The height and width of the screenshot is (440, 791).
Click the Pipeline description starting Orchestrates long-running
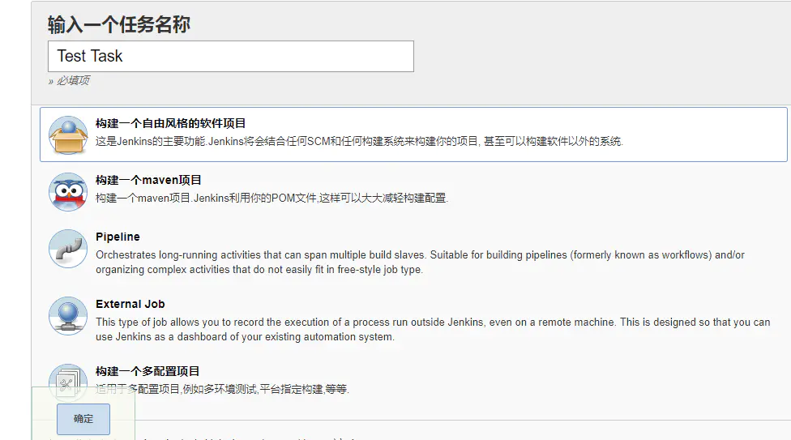tap(420, 262)
